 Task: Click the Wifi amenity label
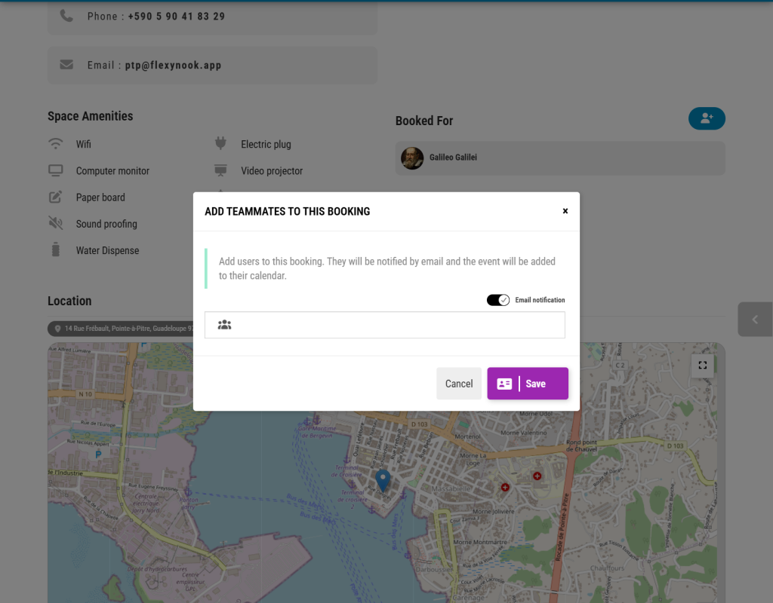pyautogui.click(x=83, y=144)
